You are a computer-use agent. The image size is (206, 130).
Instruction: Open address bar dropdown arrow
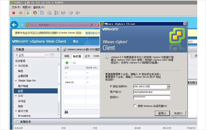pos(95,25)
